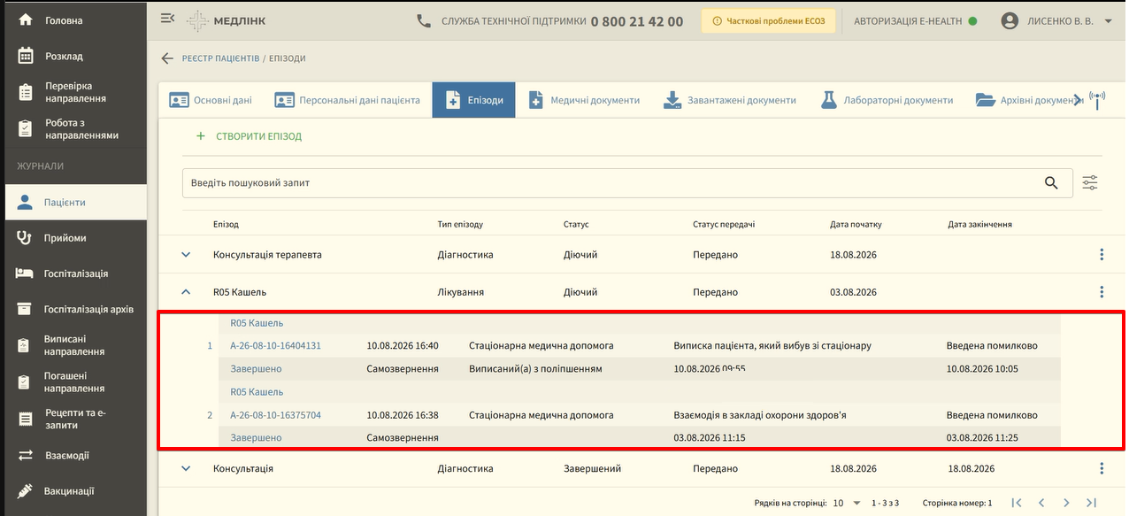Click the Створити епізод button
The height and width of the screenshot is (516, 1129).
coord(249,136)
